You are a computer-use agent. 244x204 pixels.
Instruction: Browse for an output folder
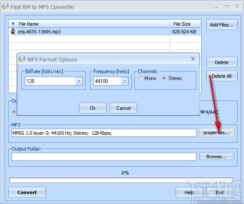217,157
